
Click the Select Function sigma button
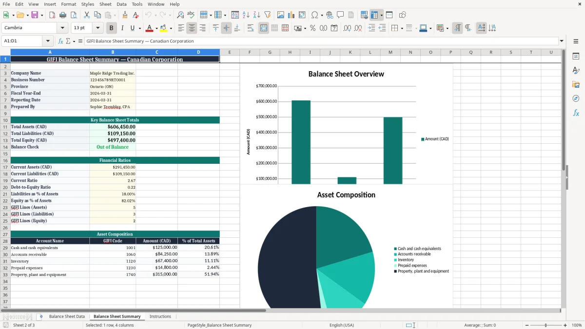point(68,41)
